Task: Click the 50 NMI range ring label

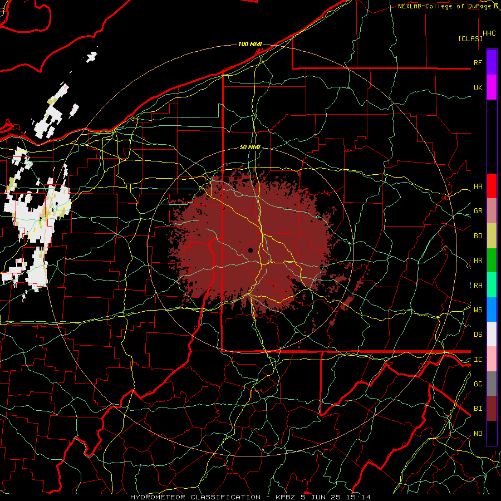Action: click(x=250, y=147)
